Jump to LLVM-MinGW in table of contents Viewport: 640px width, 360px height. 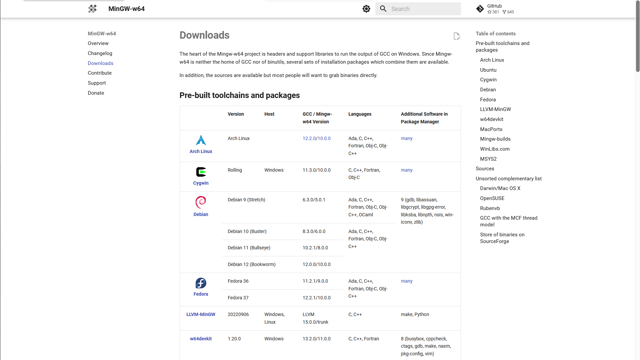tap(495, 109)
